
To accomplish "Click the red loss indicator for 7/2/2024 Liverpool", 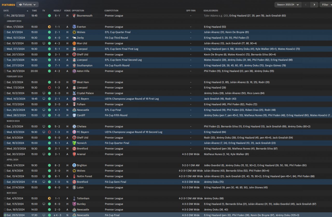I will pos(49,88).
